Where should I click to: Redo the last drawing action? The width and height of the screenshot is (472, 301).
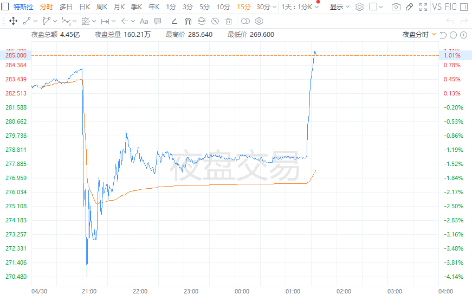pos(464,21)
